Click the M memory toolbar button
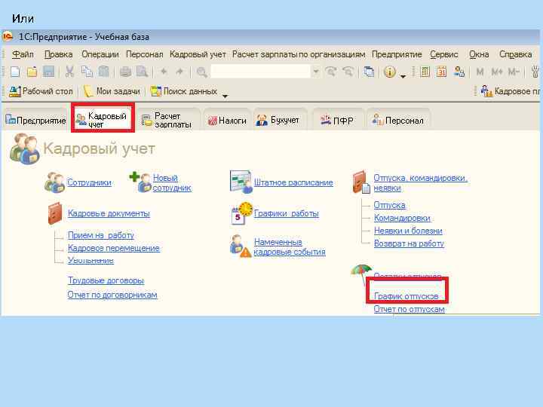 point(480,72)
